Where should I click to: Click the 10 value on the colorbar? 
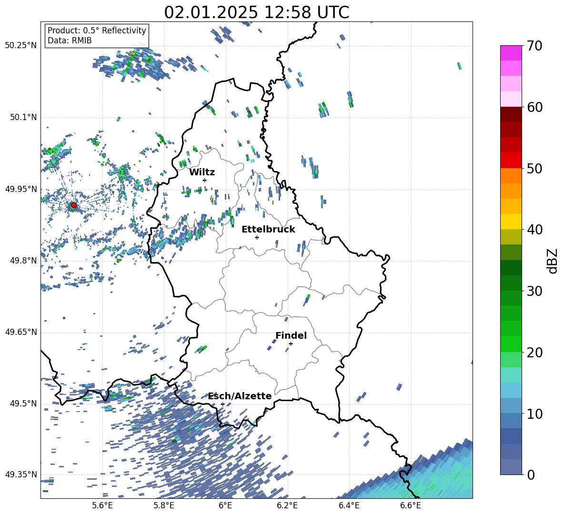click(x=534, y=414)
